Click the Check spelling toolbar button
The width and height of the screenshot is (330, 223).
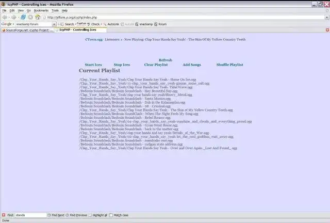[x=93, y=24]
